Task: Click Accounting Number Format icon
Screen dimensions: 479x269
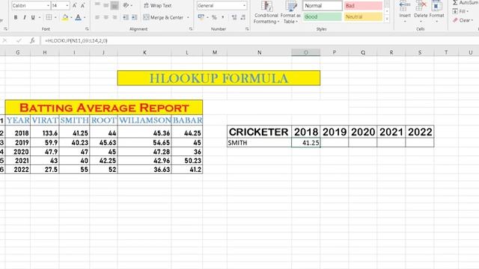Action: coord(201,17)
